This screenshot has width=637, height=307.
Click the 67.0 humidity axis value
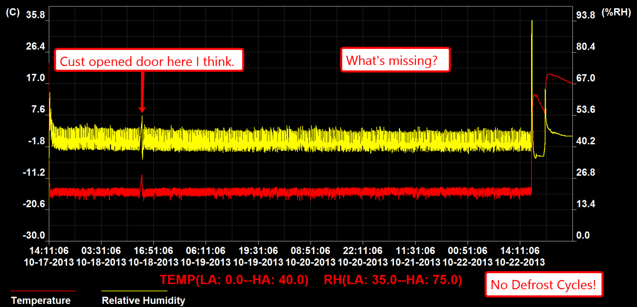click(586, 78)
